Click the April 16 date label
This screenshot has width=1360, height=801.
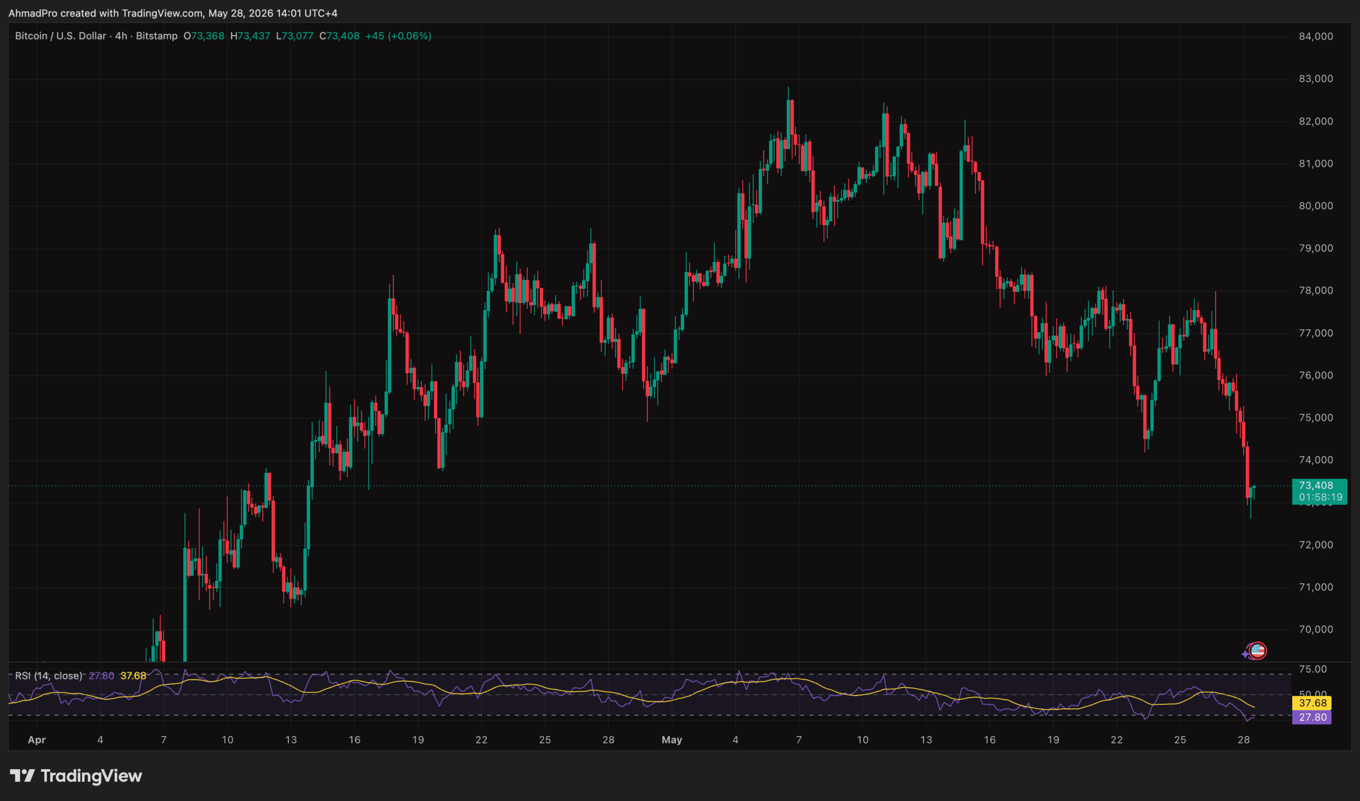coord(354,740)
